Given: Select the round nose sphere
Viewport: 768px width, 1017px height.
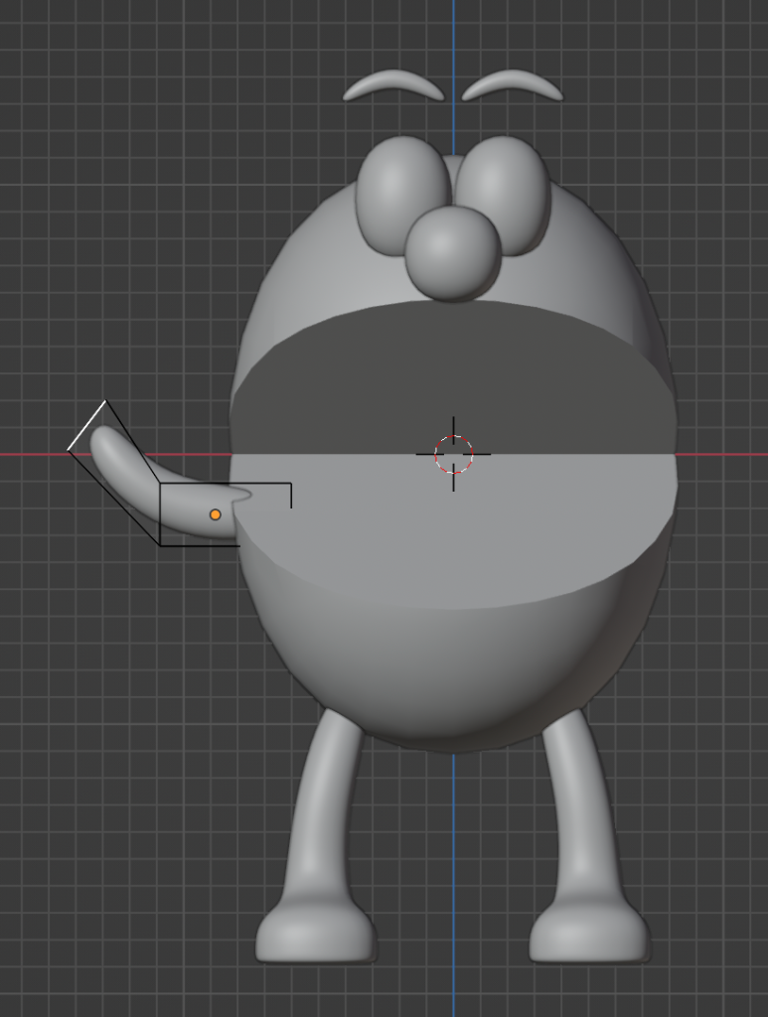Looking at the screenshot, I should 452,253.
